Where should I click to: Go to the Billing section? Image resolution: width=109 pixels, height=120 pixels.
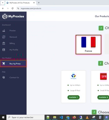12,43
